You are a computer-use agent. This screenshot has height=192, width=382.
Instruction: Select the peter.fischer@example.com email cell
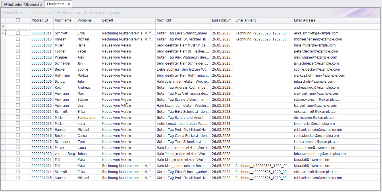[316, 51]
